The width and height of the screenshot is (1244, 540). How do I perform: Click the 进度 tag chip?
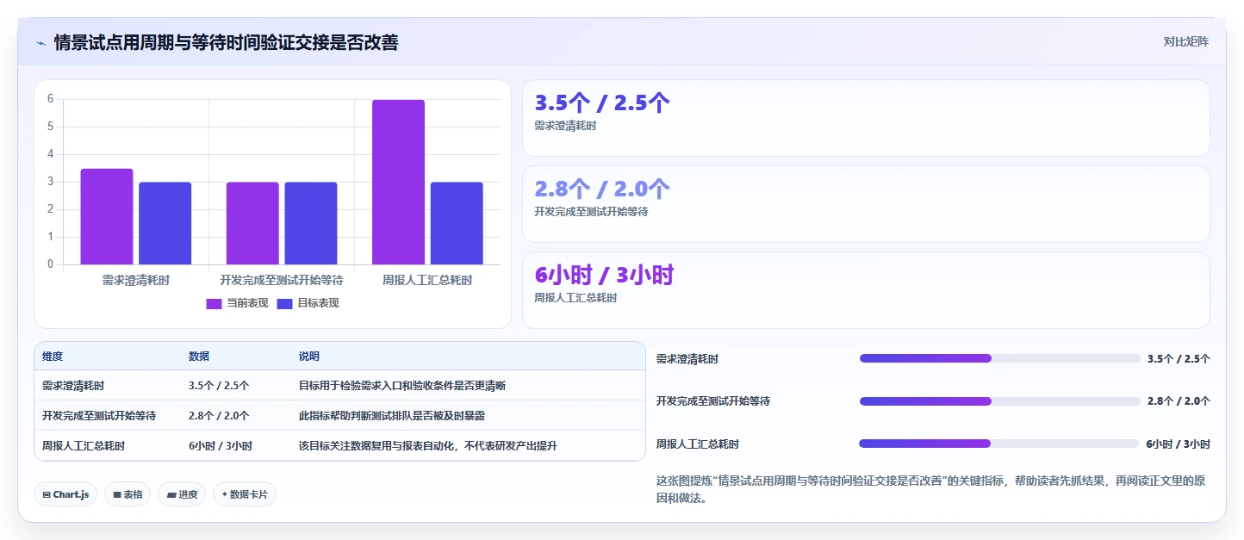point(182,494)
